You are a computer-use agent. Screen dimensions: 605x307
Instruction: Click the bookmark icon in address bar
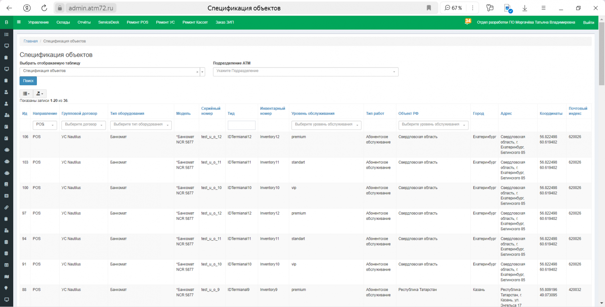429,8
